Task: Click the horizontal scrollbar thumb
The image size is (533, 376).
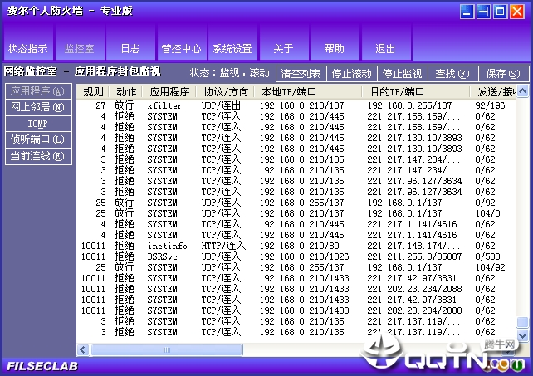Action: 167,349
